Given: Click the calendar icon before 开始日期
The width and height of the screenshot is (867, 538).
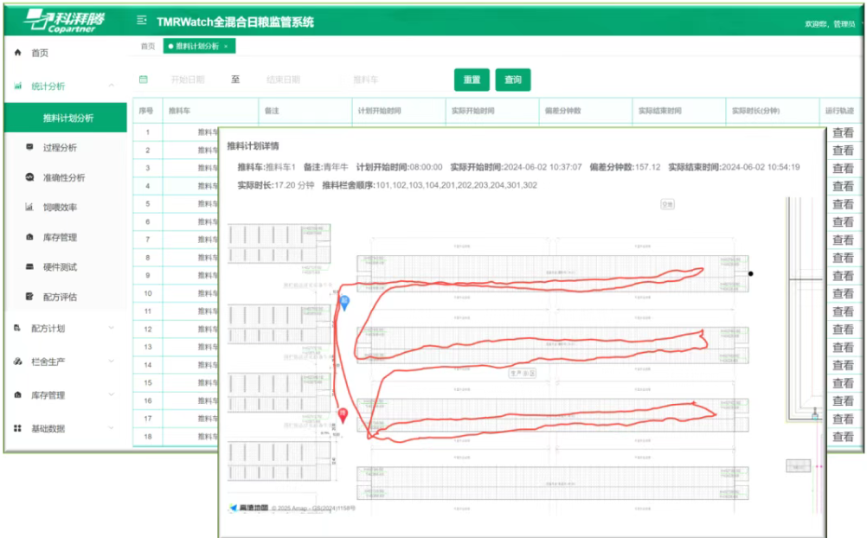Looking at the screenshot, I should (144, 80).
